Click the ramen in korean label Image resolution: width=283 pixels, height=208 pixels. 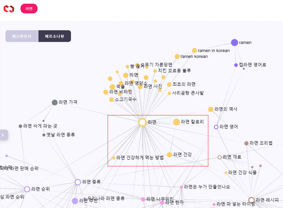coord(214,51)
